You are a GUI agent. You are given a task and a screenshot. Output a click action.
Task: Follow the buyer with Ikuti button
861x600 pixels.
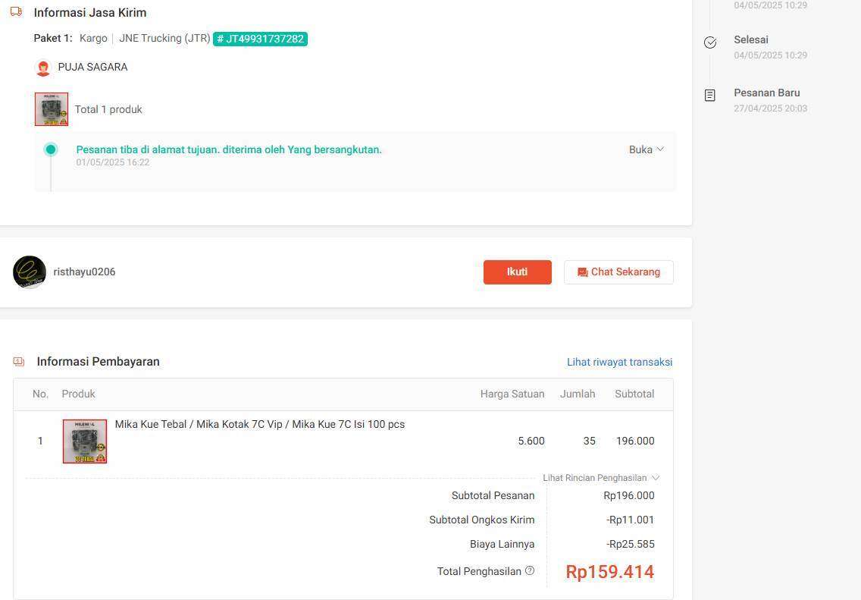pyautogui.click(x=517, y=272)
